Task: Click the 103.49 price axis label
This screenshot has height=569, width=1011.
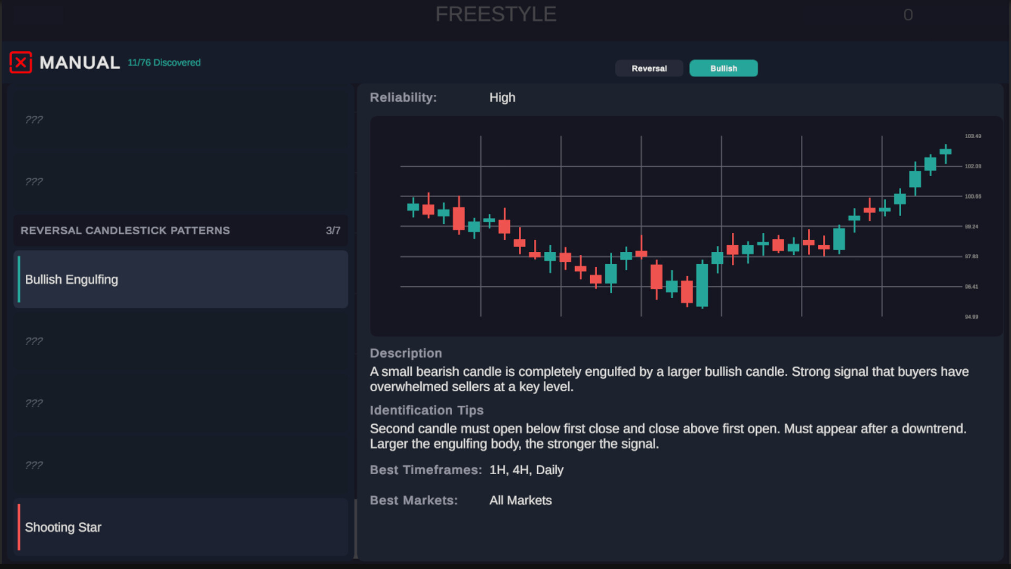Action: 973,136
